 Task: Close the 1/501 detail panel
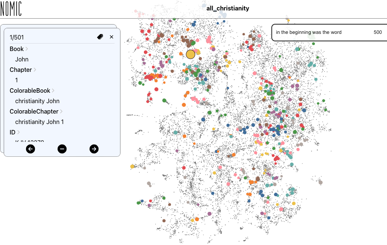click(x=112, y=37)
